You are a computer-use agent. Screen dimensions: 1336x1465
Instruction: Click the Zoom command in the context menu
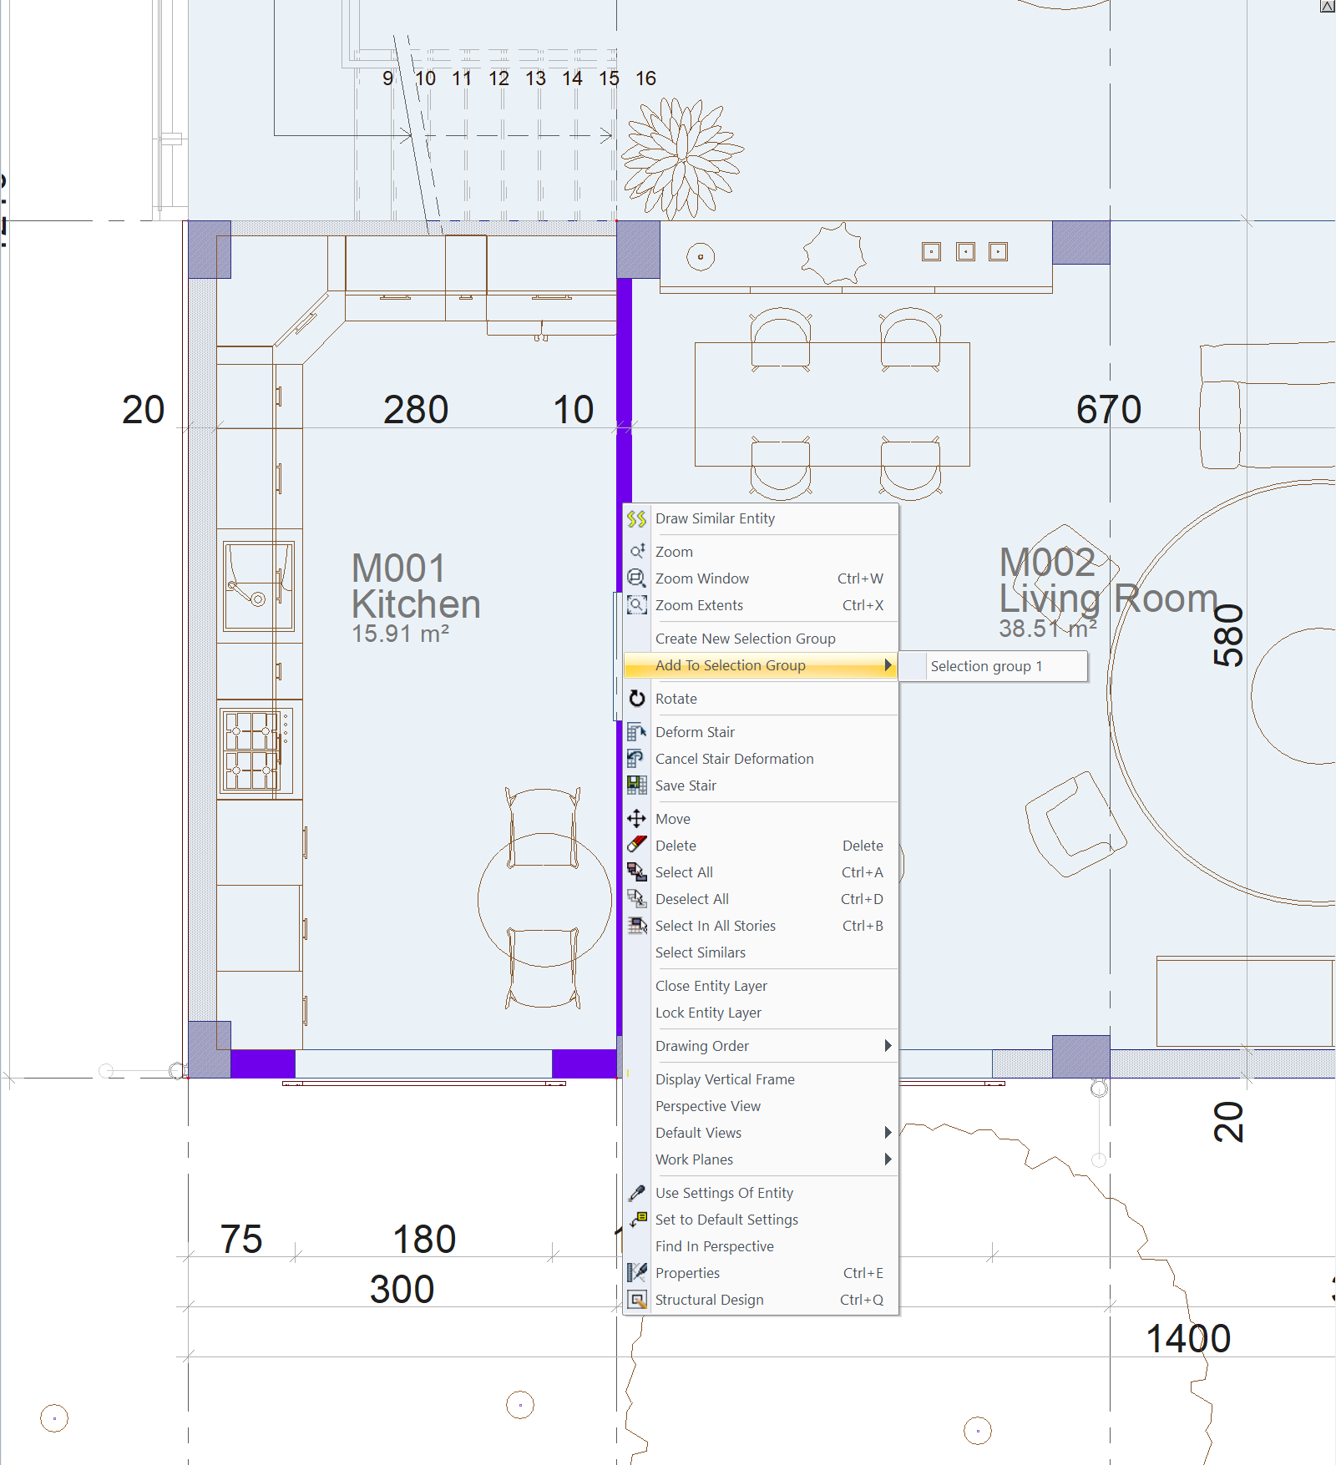pyautogui.click(x=761, y=552)
